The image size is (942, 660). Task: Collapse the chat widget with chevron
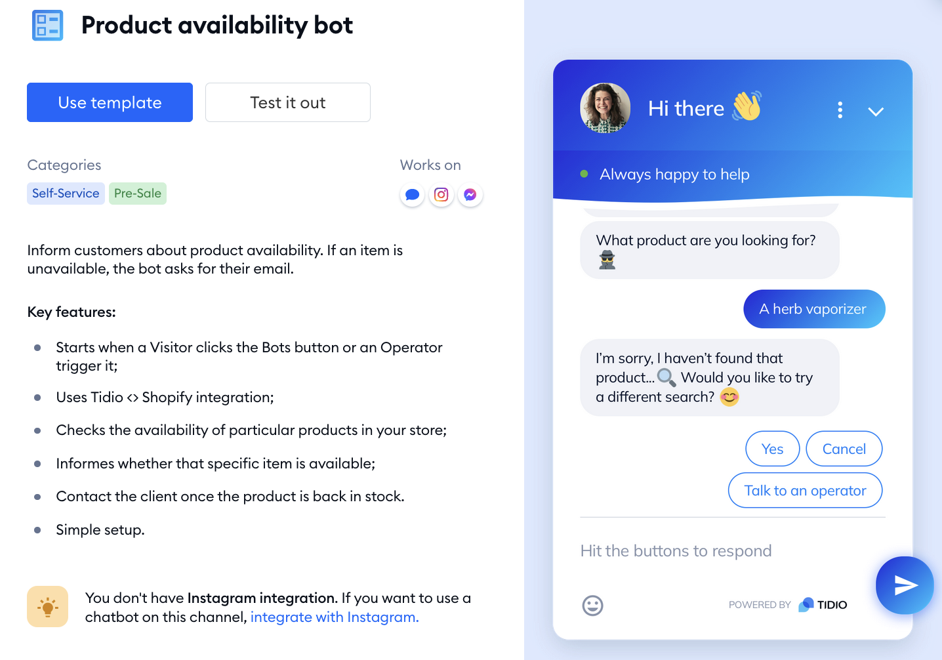tap(876, 112)
